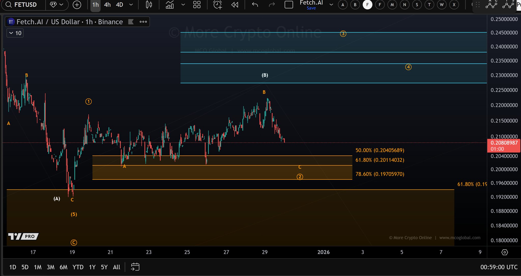Start bar replay with rewind icon

coord(235,5)
